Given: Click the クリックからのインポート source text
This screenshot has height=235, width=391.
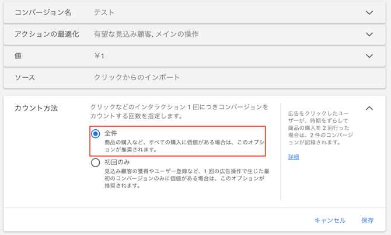Looking at the screenshot, I should pyautogui.click(x=137, y=77).
